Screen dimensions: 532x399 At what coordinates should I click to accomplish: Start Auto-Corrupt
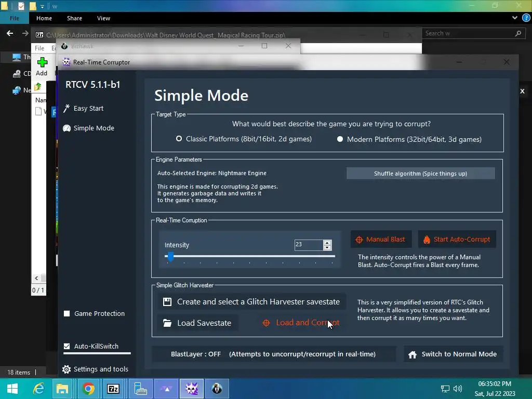(457, 239)
